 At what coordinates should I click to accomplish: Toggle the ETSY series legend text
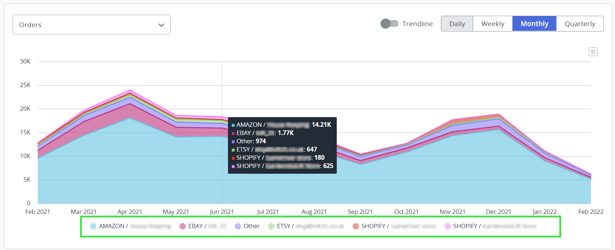click(x=285, y=226)
